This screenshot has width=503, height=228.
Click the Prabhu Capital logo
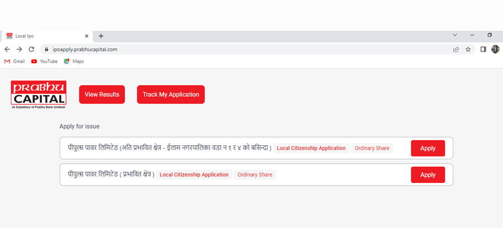coord(39,94)
